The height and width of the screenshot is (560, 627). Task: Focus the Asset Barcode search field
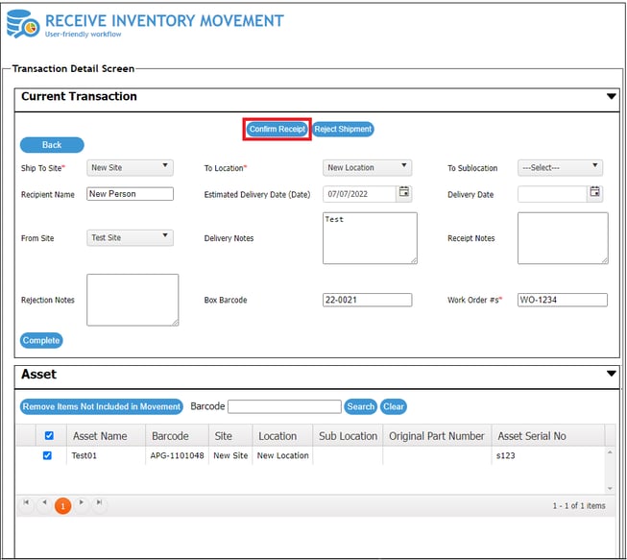(x=284, y=406)
